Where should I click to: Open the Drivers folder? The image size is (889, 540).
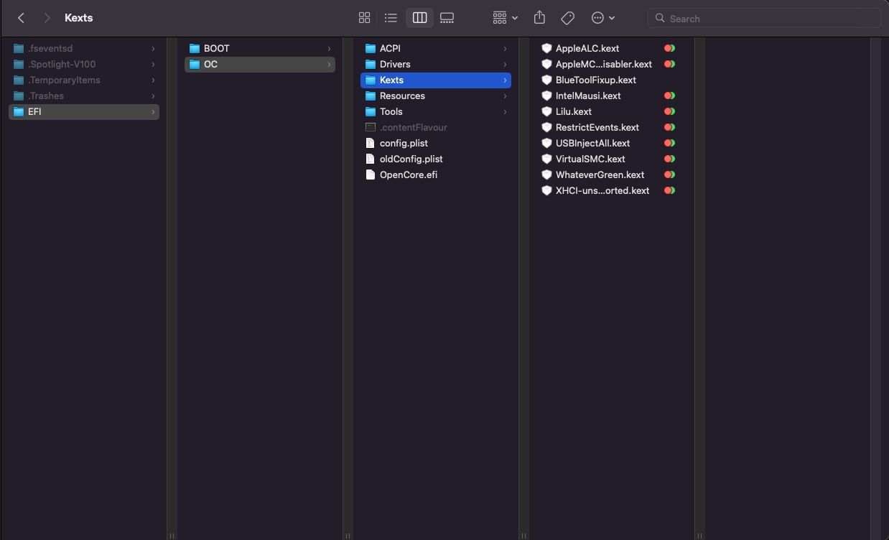pyautogui.click(x=436, y=64)
